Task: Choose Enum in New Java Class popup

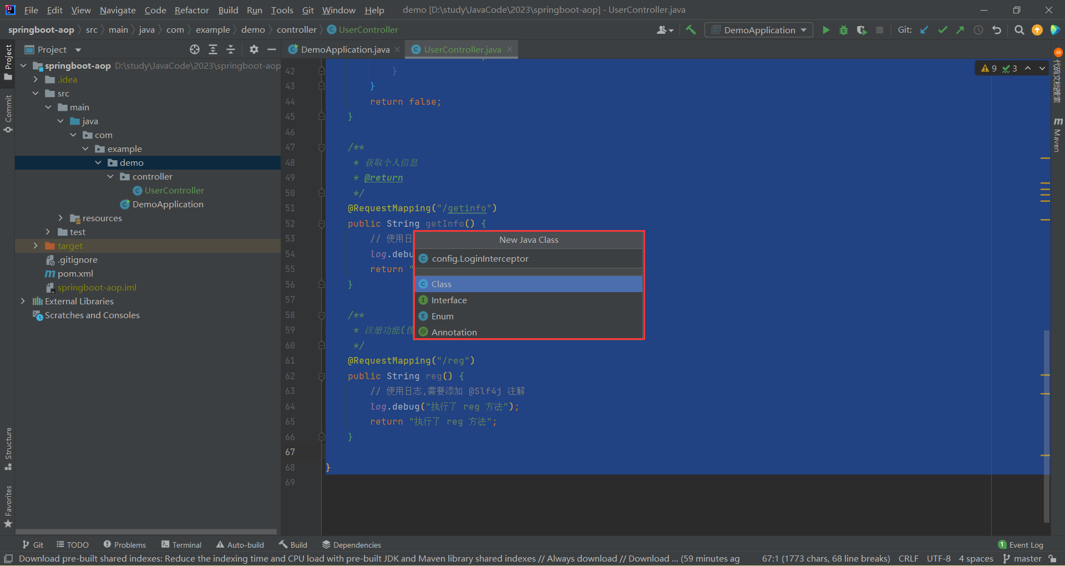Action: 529,316
